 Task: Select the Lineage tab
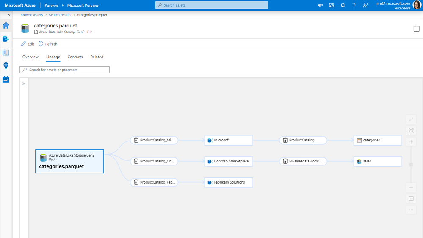point(53,57)
